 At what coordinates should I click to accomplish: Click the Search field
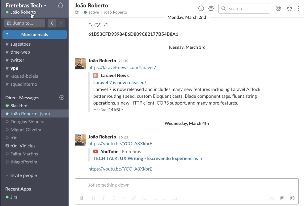tap(244, 8)
